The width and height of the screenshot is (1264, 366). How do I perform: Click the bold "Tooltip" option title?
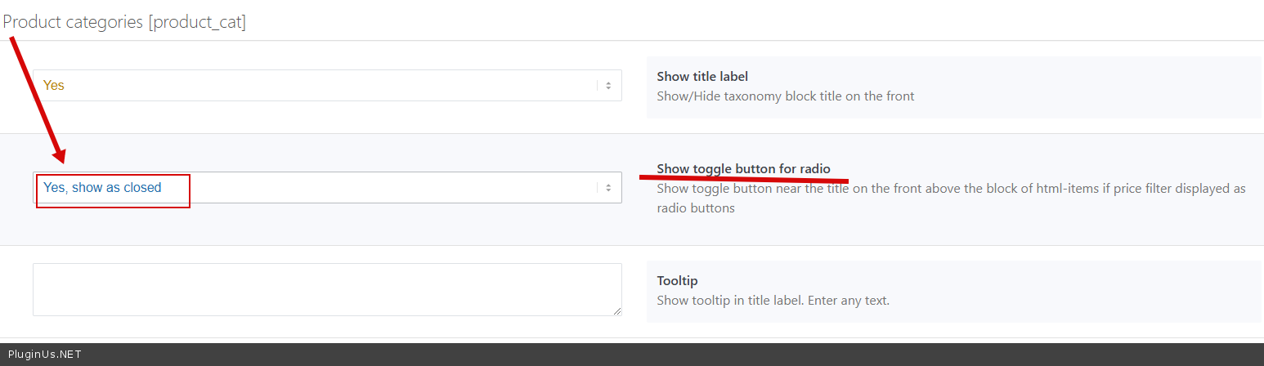(677, 280)
